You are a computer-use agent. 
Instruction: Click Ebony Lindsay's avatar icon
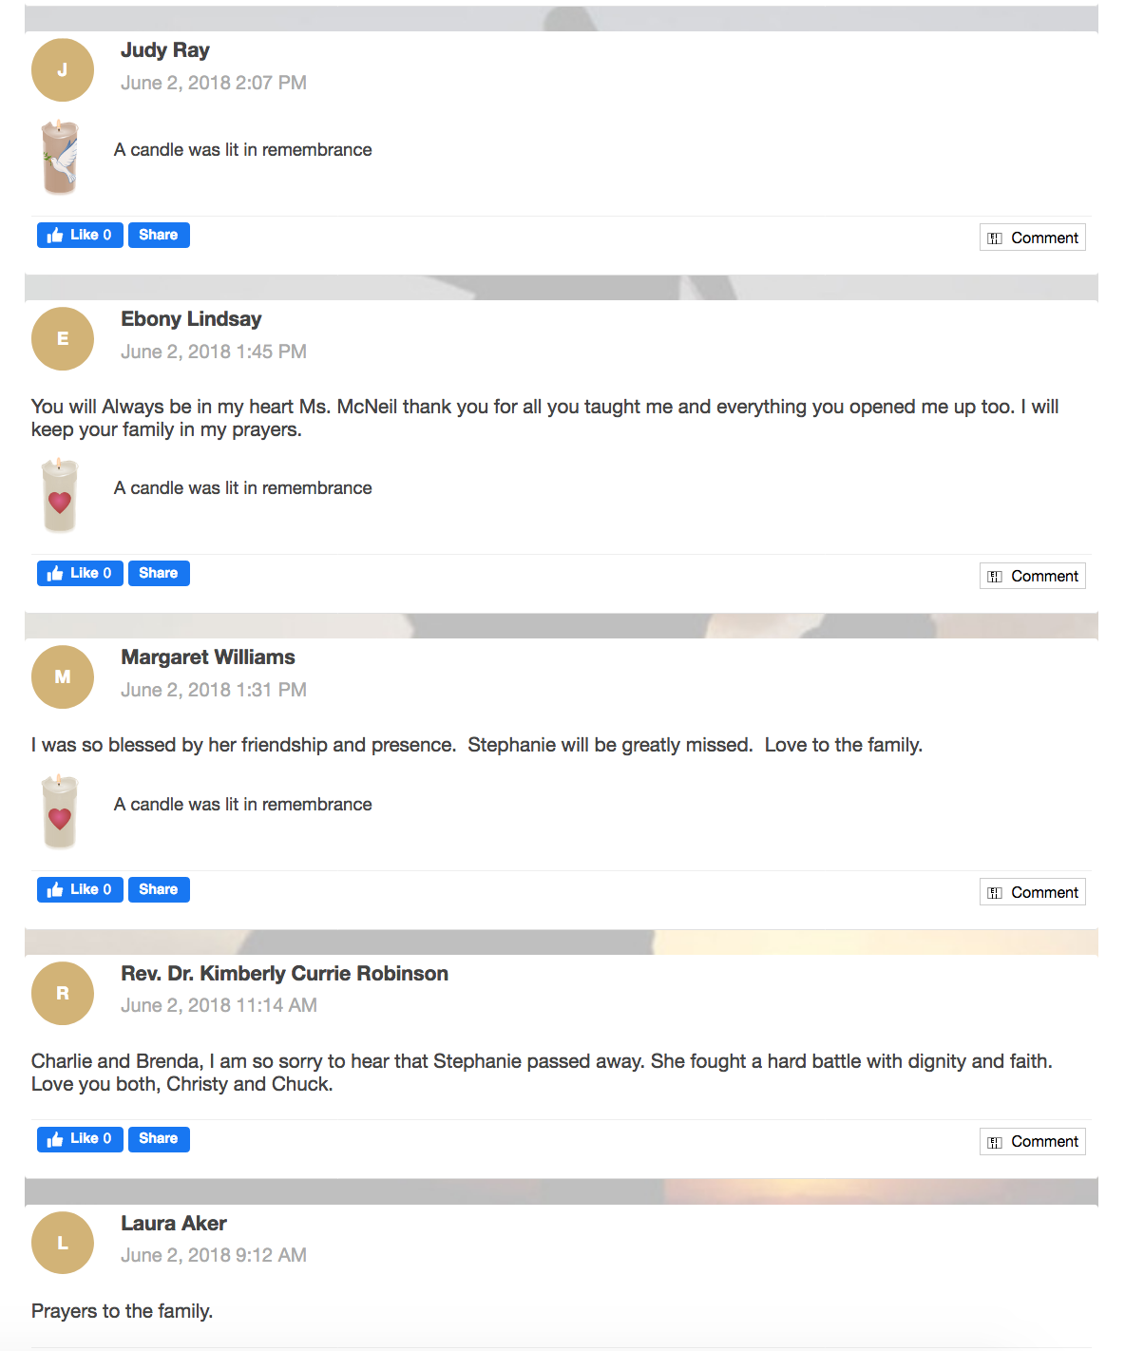[63, 339]
